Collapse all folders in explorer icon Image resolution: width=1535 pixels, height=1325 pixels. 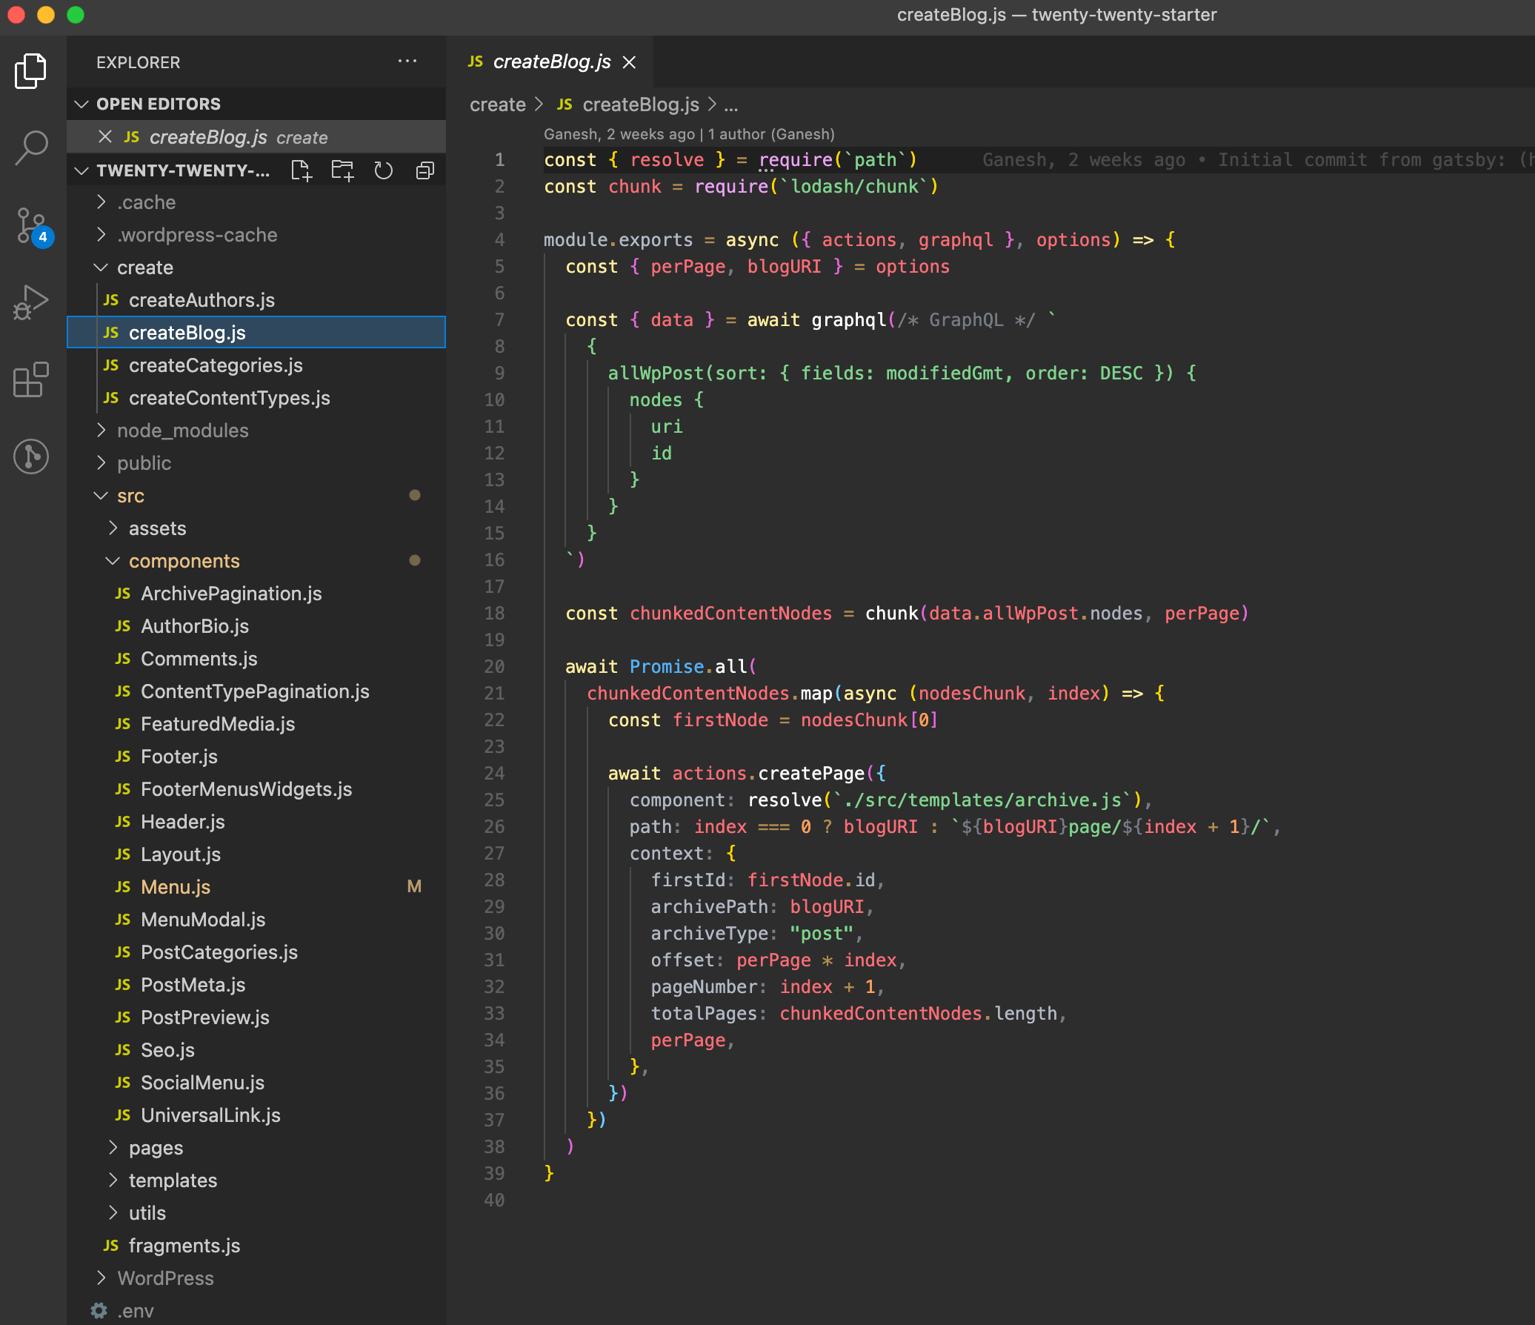424,170
